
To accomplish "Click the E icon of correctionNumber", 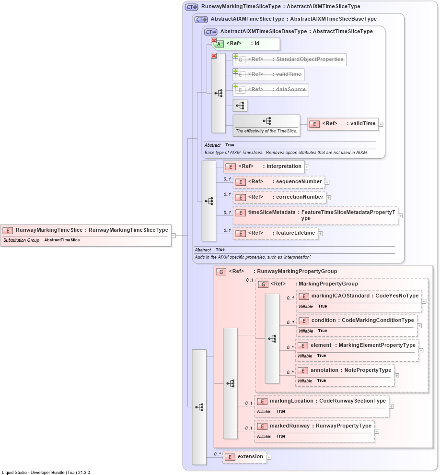I will pyautogui.click(x=240, y=198).
